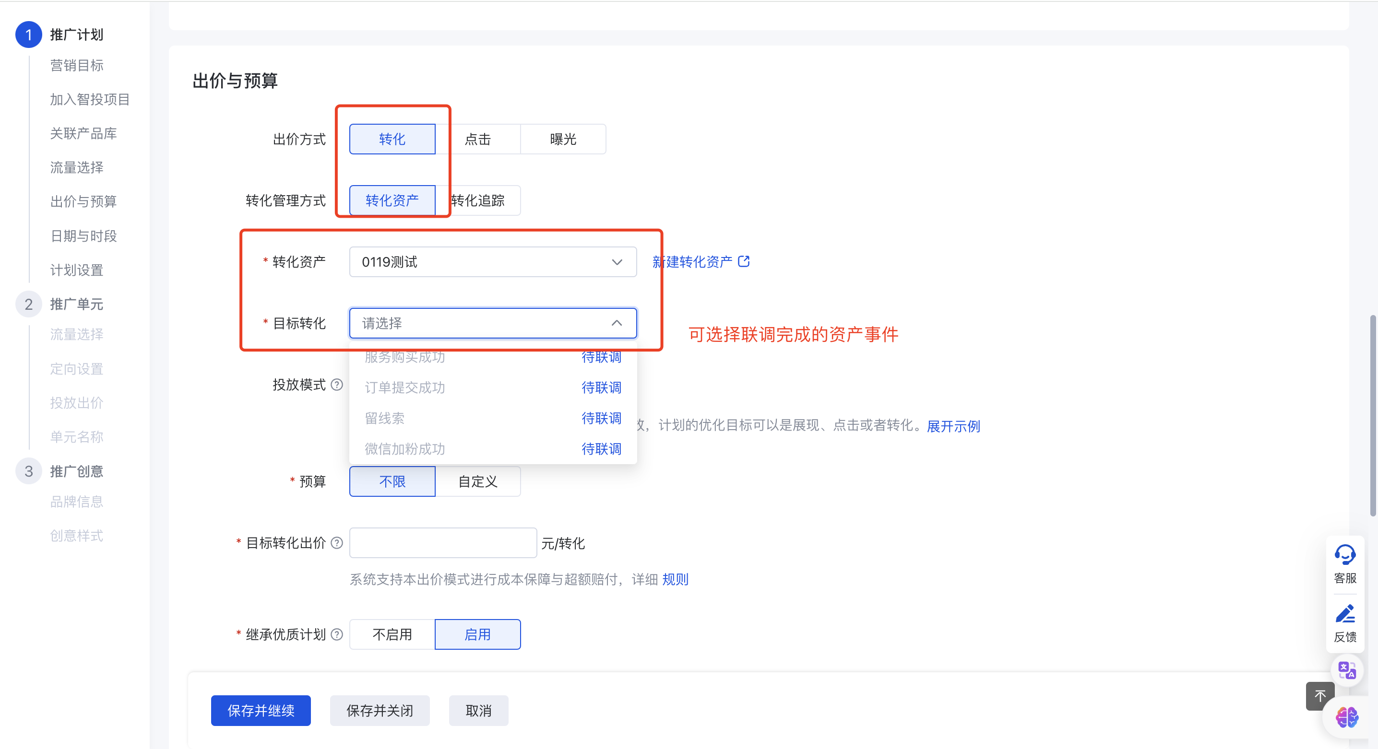Click 保存并关闭 button
This screenshot has height=749, width=1378.
click(379, 711)
